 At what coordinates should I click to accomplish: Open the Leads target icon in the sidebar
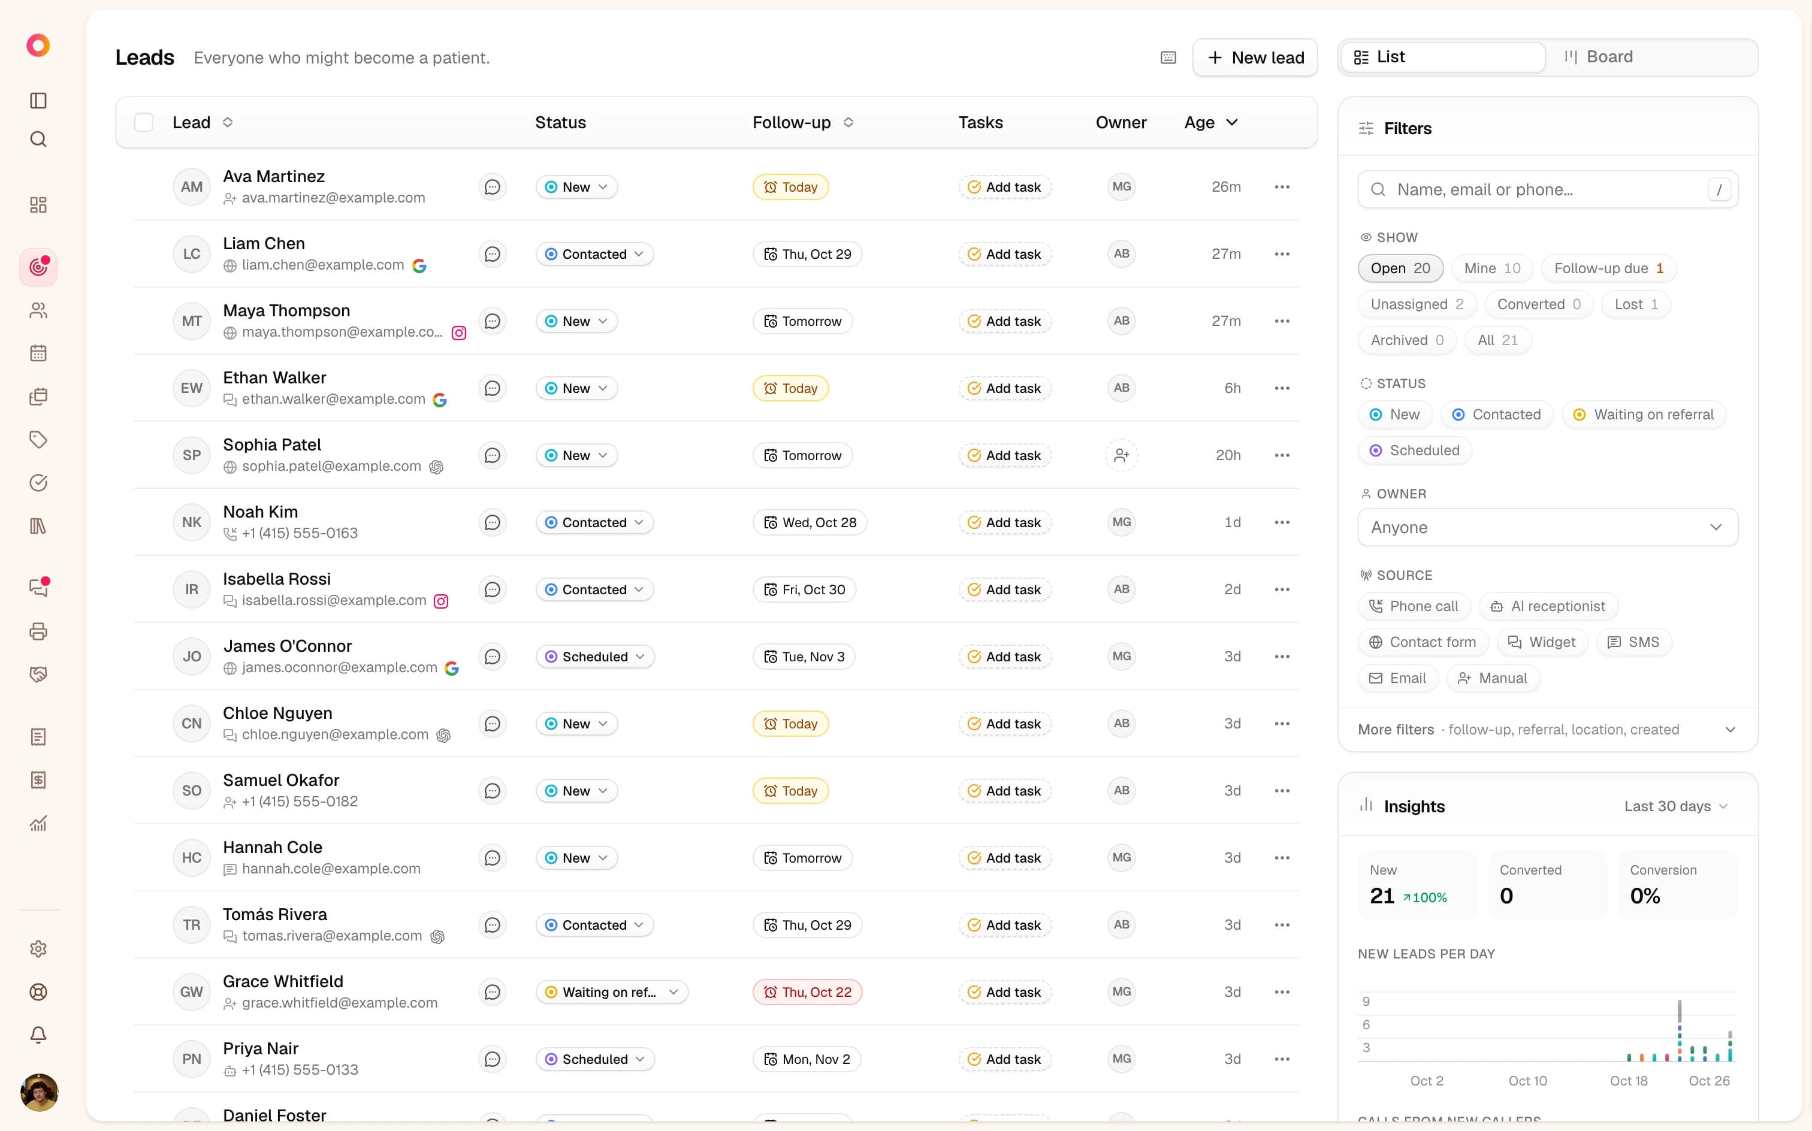point(38,267)
